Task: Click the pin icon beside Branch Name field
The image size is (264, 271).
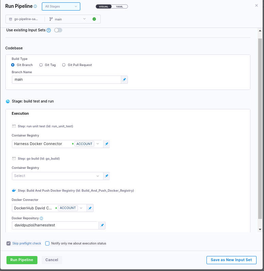Action: tap(124, 80)
